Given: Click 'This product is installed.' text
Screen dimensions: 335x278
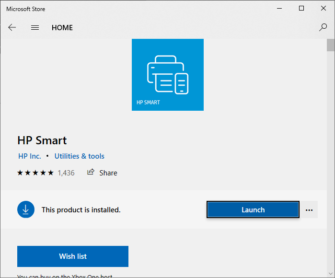Looking at the screenshot, I should pos(81,210).
